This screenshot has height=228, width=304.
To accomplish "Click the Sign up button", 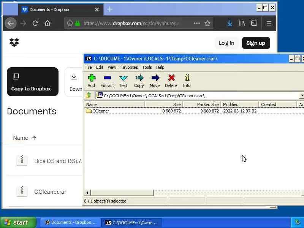I will [x=256, y=43].
